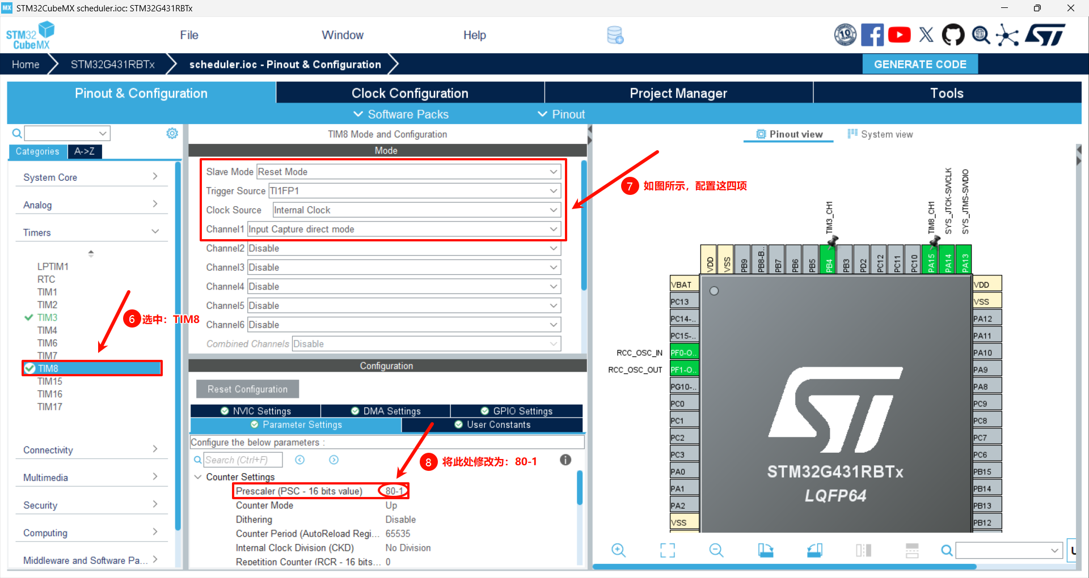
Task: Open the YouTube icon link in header
Action: pyautogui.click(x=899, y=35)
